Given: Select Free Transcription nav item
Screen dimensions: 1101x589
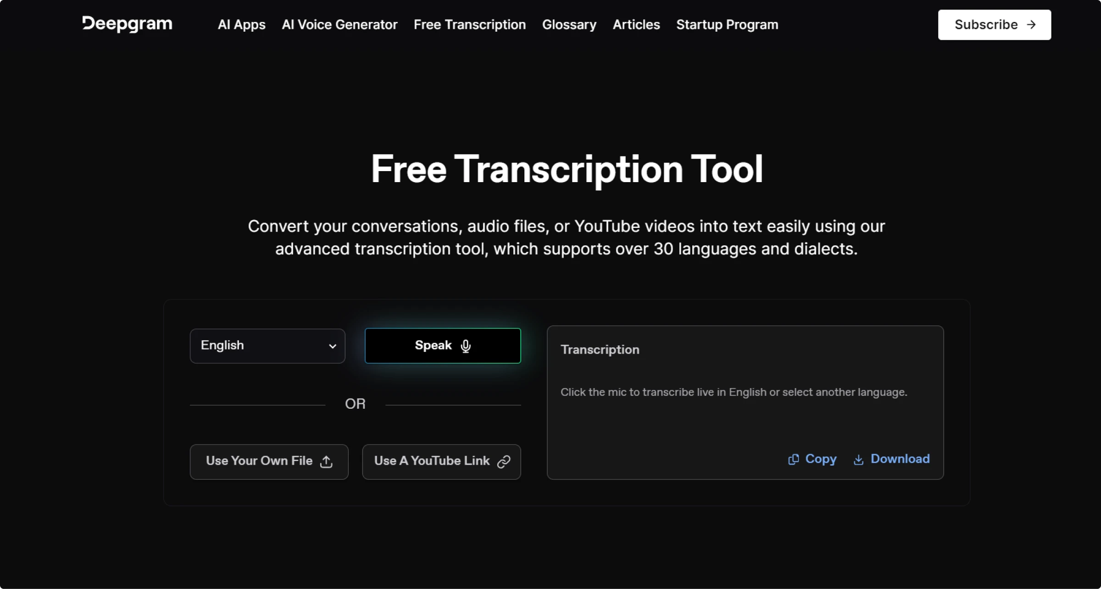Looking at the screenshot, I should click(x=470, y=25).
